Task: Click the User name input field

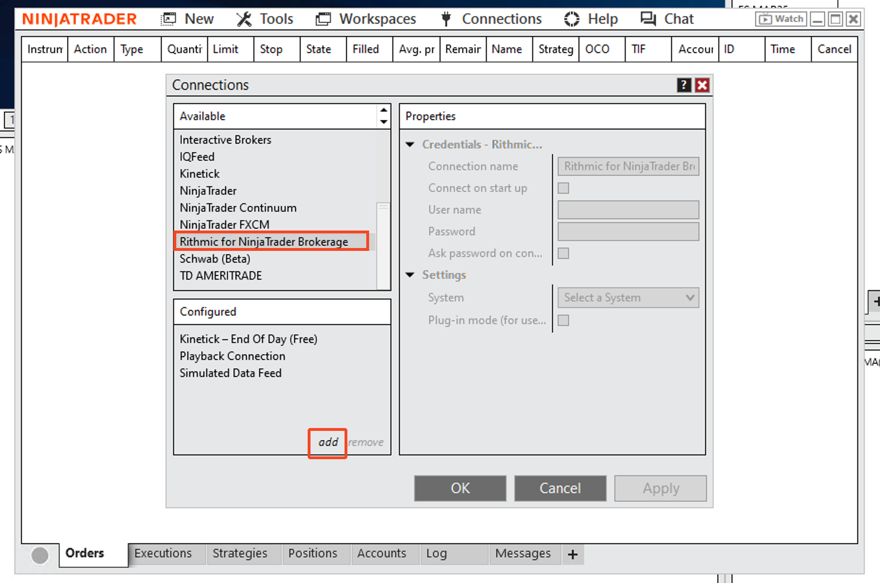Action: coord(628,210)
